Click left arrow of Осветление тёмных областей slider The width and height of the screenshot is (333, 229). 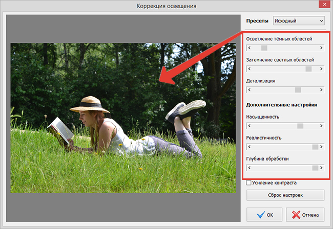pyautogui.click(x=249, y=48)
